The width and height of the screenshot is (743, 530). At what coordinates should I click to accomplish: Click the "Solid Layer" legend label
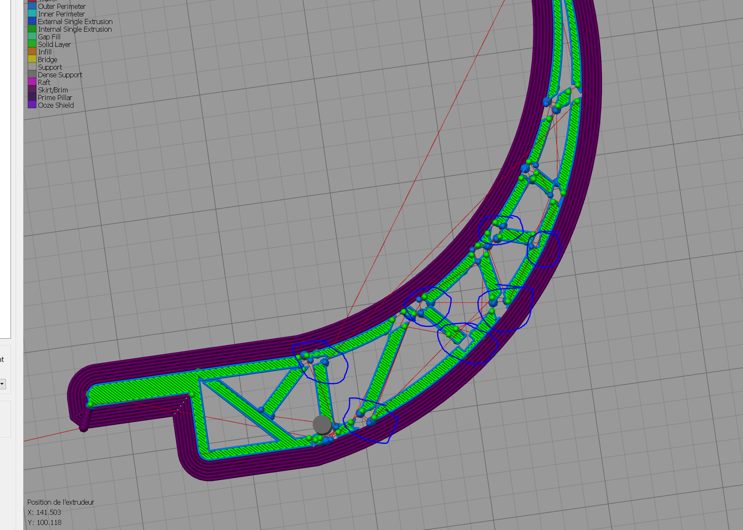54,44
